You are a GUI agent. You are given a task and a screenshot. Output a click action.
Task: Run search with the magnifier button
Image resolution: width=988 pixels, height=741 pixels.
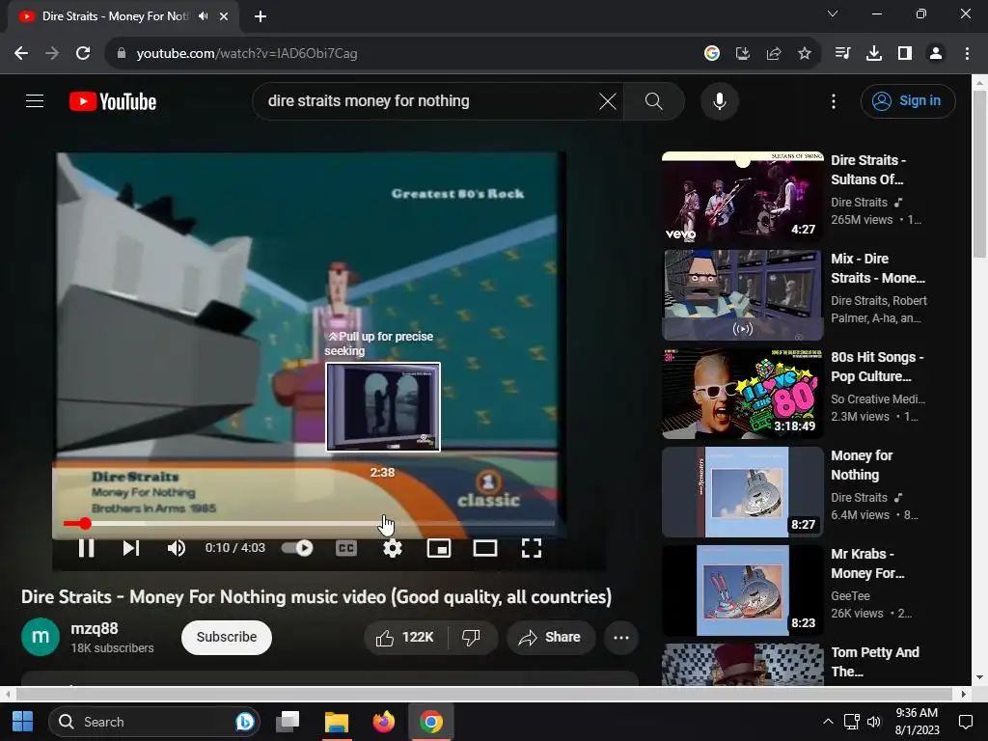click(x=654, y=101)
